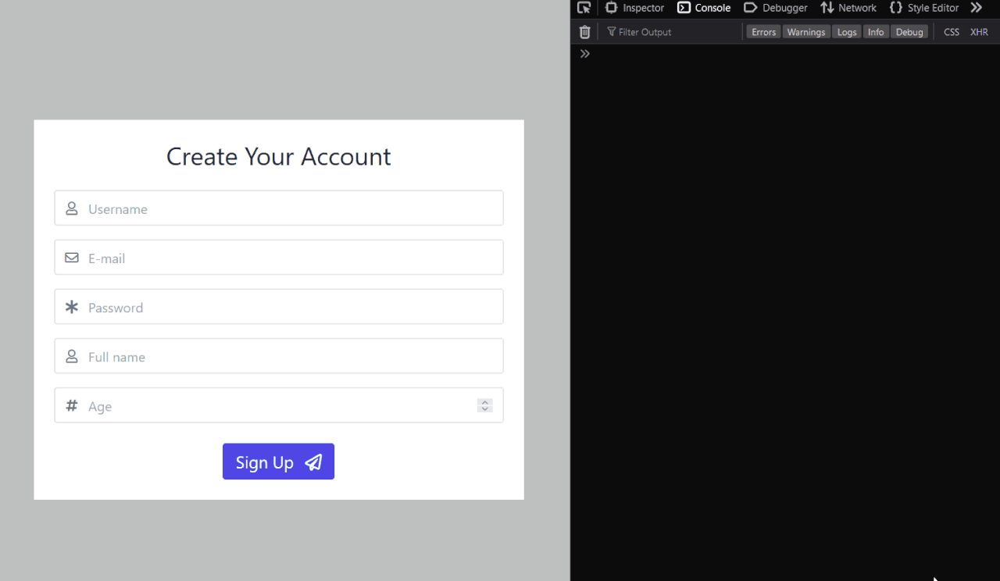Screen dimensions: 1000x581
Task: Activate the element picker icon in devtools
Action: 584,8
